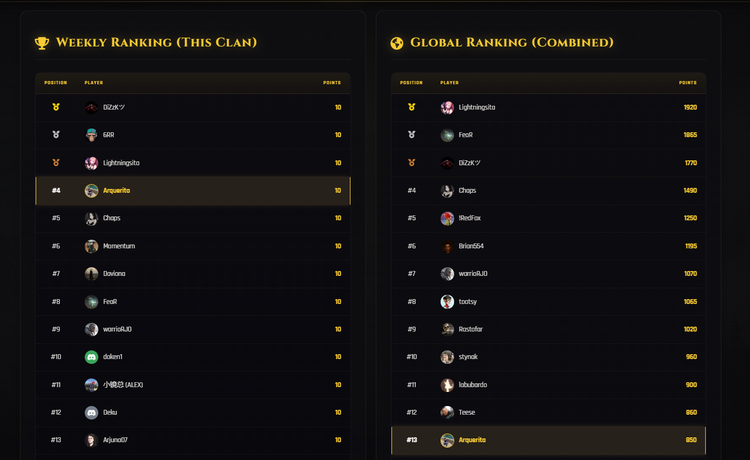Screen dimensions: 750x460
Task: Select the highlighted Arquerita row in Weekly Ranking
Action: pos(193,191)
